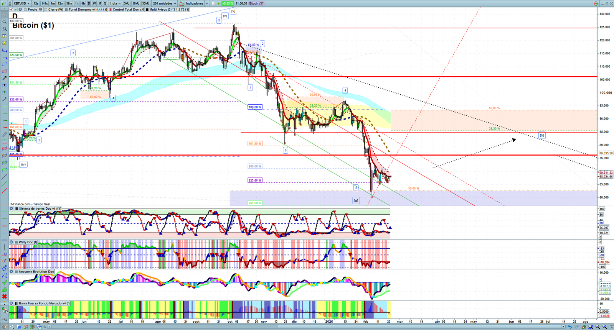This screenshot has width=614, height=330.
Task: Select the 144s timeframe
Action: 44,3
